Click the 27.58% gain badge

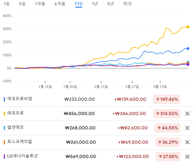(168, 157)
